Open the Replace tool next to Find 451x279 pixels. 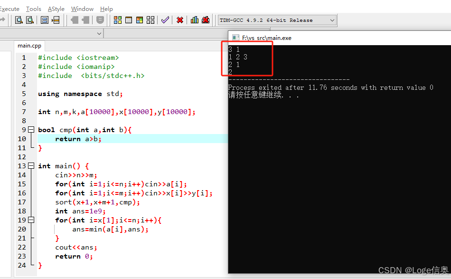(x=29, y=20)
